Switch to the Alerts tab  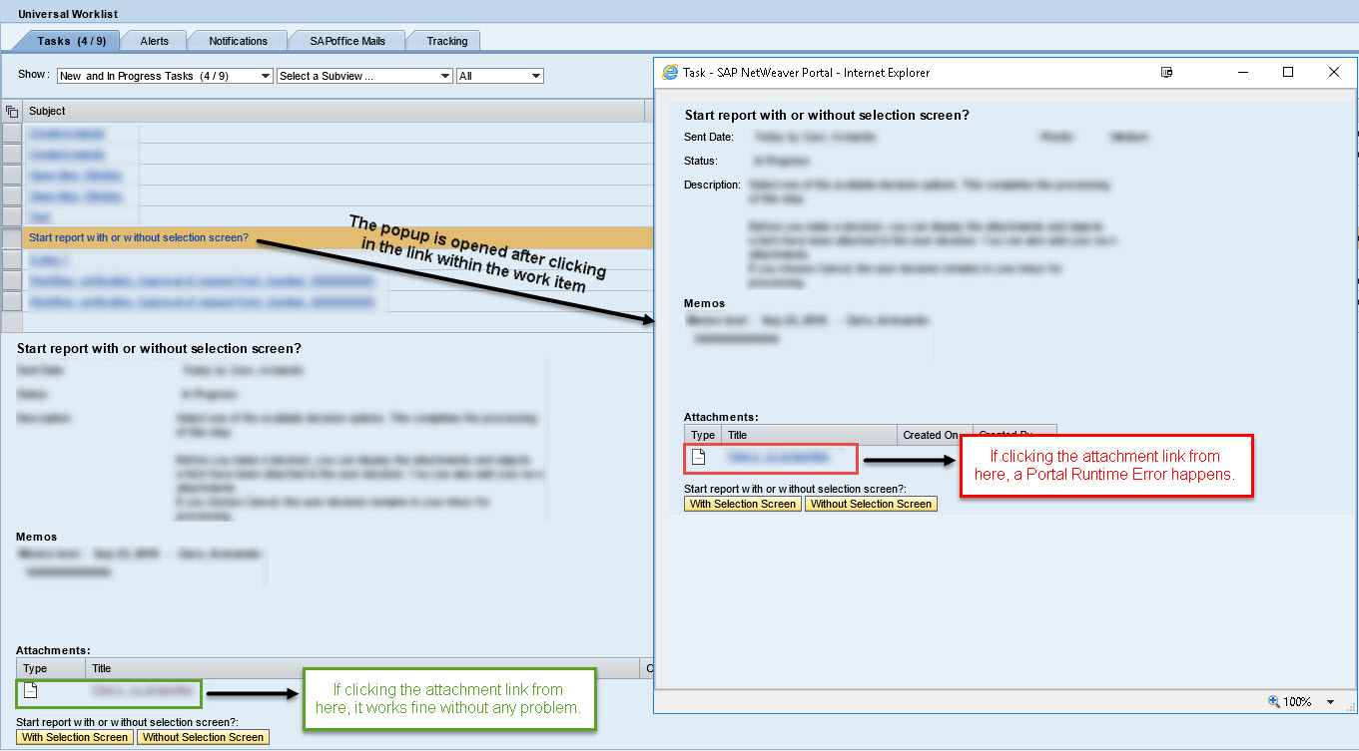154,41
